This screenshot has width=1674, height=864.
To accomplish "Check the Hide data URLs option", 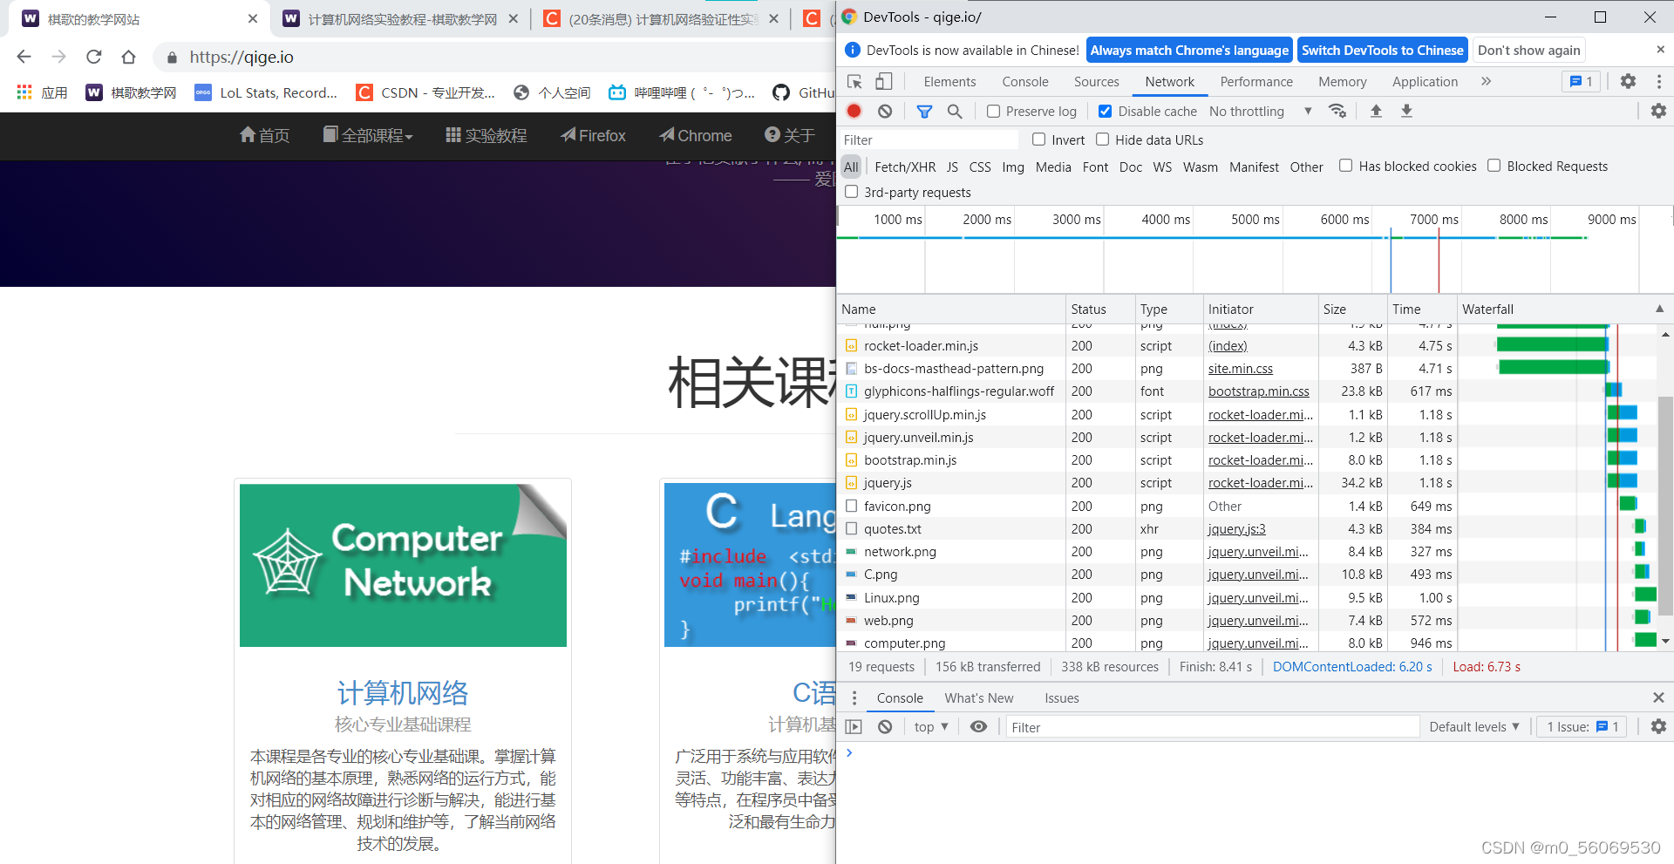I will click(1103, 139).
